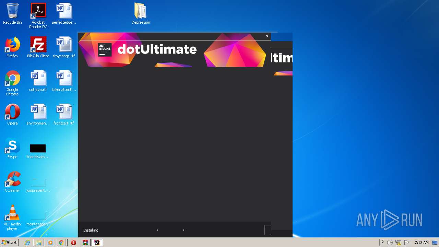This screenshot has height=247, width=439.
Task: Launch the FileZilla Client shortcut
Action: (38, 47)
